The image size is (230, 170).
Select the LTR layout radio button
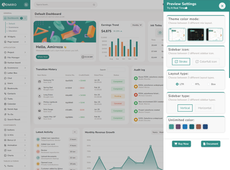coord(177,84)
